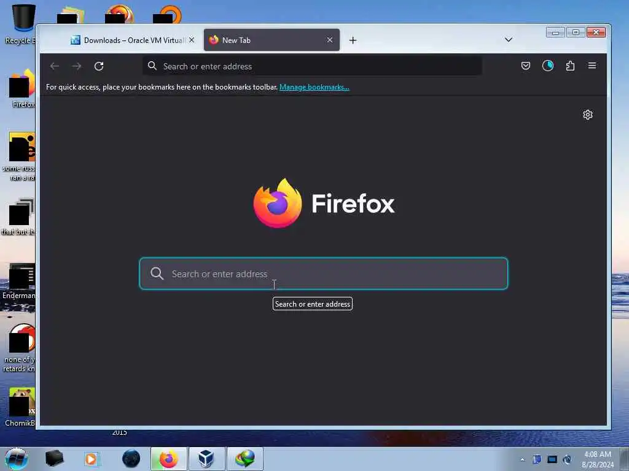Image resolution: width=629 pixels, height=471 pixels.
Task: Open the green globe download manager taskbar icon
Action: coord(245,459)
